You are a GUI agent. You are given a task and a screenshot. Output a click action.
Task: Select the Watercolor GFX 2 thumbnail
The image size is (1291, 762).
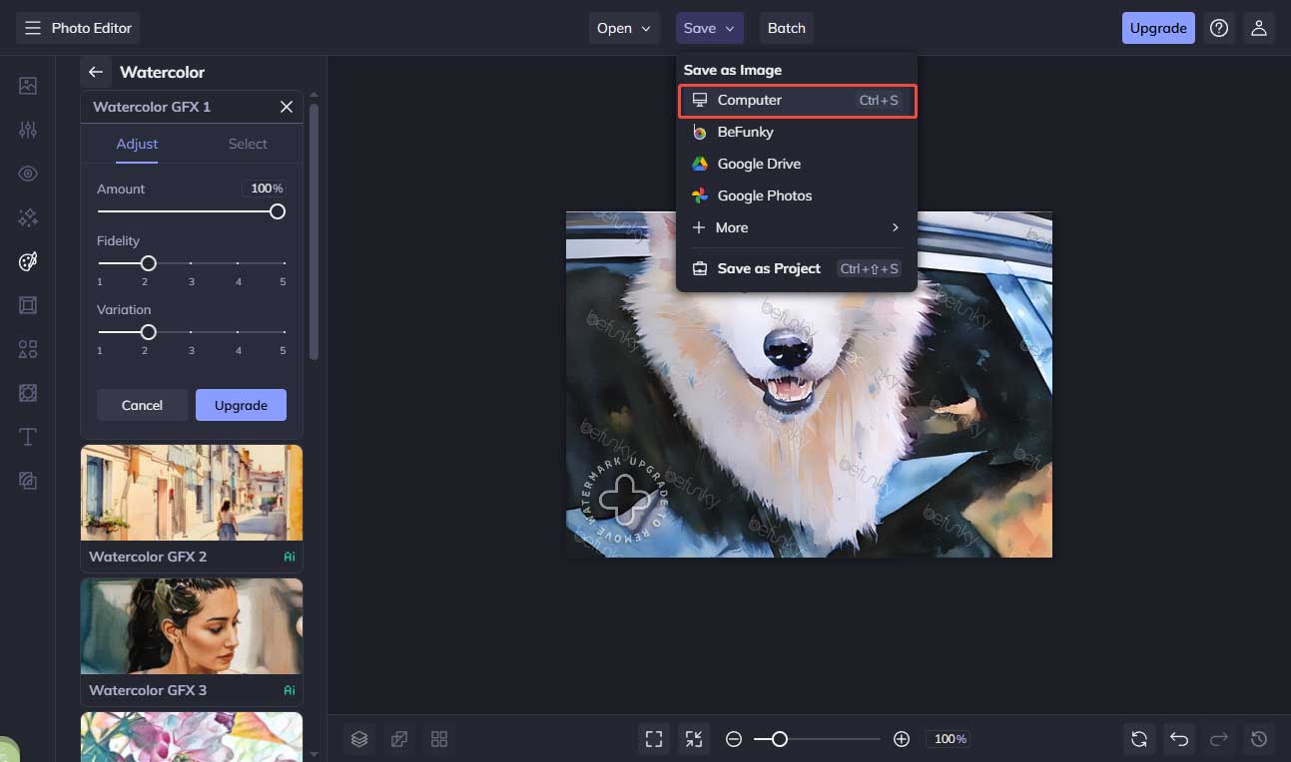click(192, 494)
